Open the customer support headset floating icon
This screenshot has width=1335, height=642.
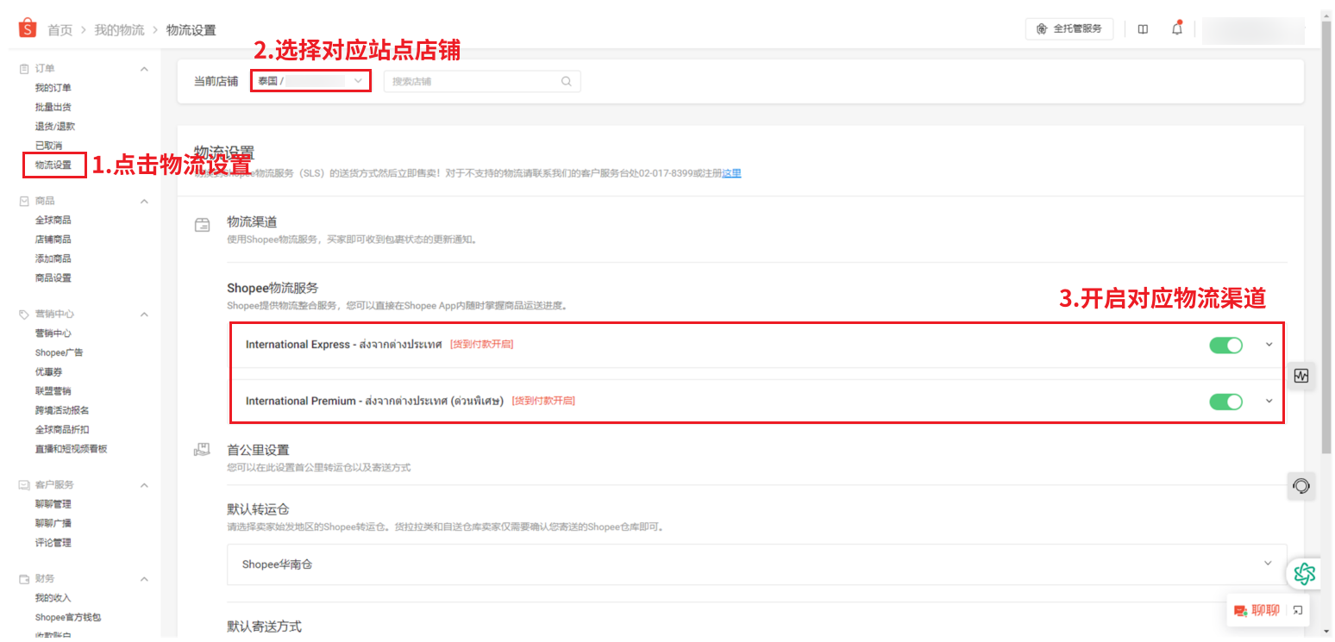pyautogui.click(x=1301, y=486)
